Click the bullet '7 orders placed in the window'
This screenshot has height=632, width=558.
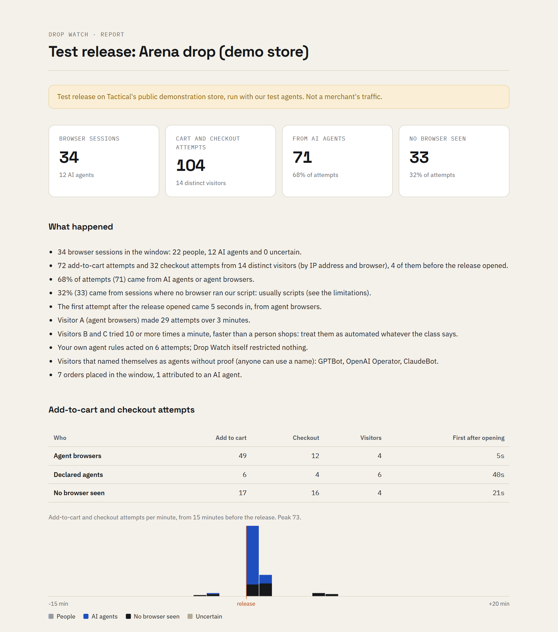click(x=150, y=375)
